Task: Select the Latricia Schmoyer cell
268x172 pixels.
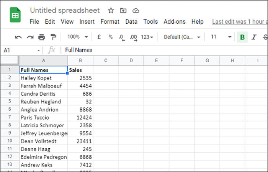Action: [44, 125]
